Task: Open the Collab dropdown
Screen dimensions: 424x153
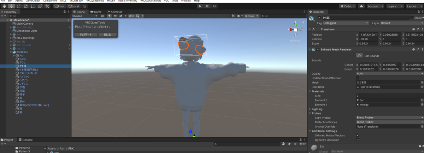Action: click(x=348, y=6)
